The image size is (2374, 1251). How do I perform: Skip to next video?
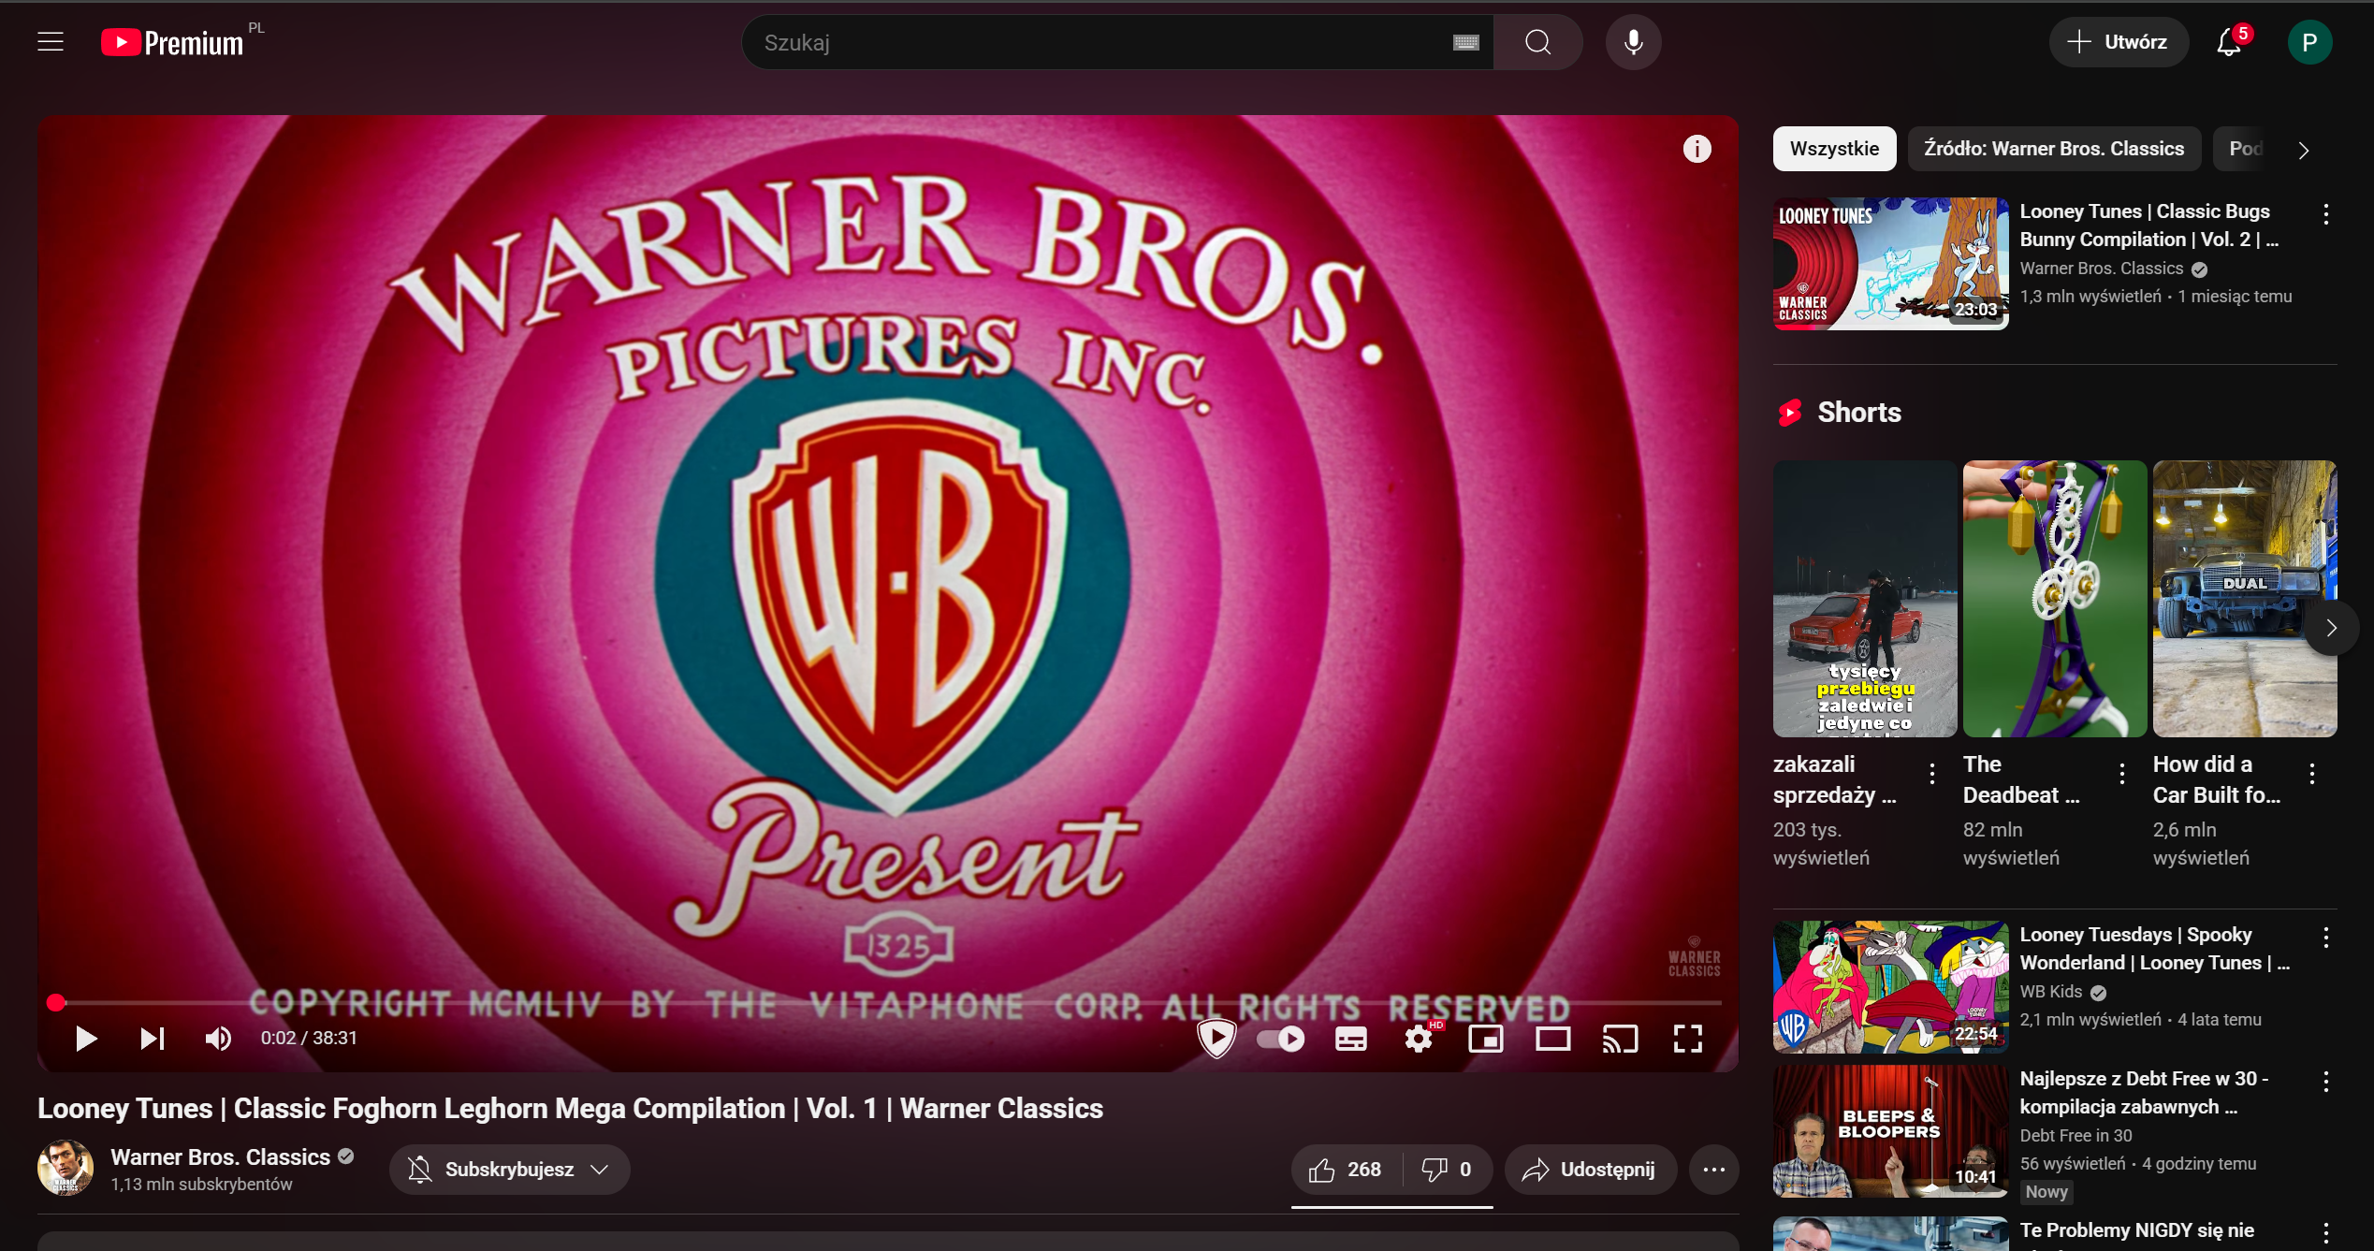pyautogui.click(x=152, y=1039)
